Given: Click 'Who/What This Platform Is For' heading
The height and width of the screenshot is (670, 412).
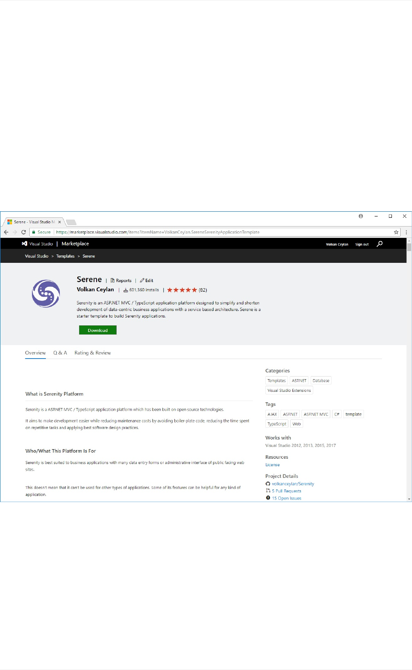Looking at the screenshot, I should click(61, 451).
